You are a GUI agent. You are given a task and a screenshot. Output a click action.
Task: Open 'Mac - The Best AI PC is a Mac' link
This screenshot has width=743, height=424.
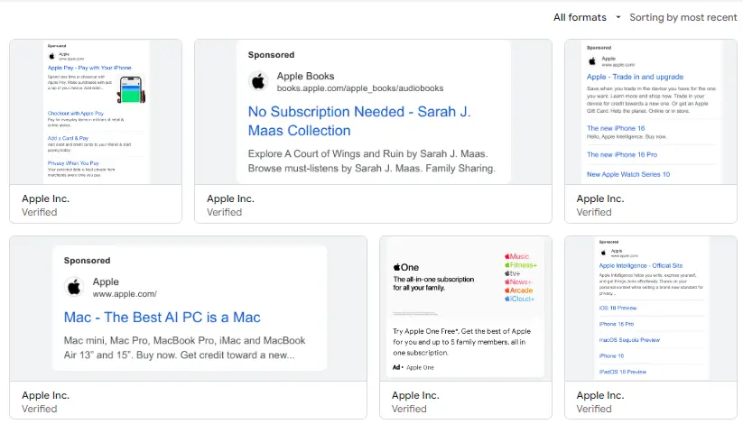tap(162, 318)
